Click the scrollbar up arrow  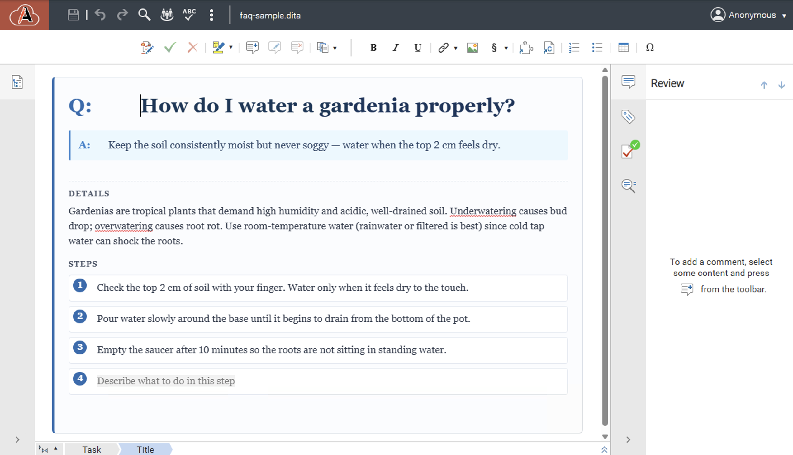[x=605, y=70]
